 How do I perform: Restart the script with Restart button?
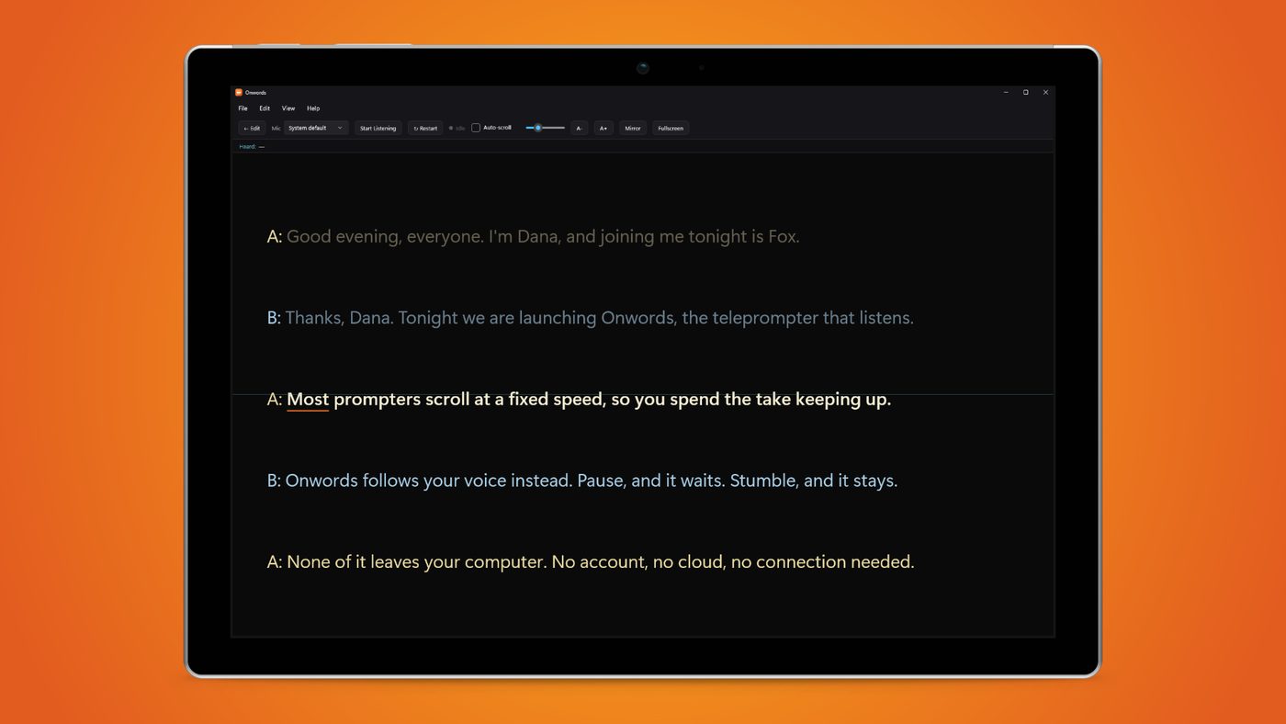(x=425, y=128)
